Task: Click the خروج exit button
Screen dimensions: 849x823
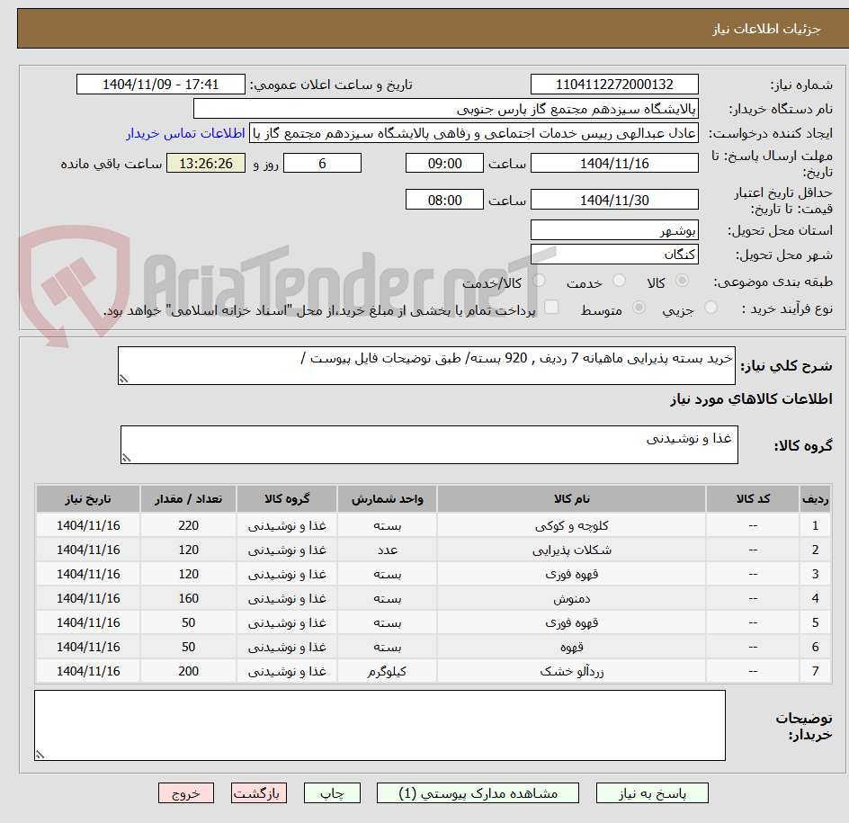Action: tap(185, 793)
